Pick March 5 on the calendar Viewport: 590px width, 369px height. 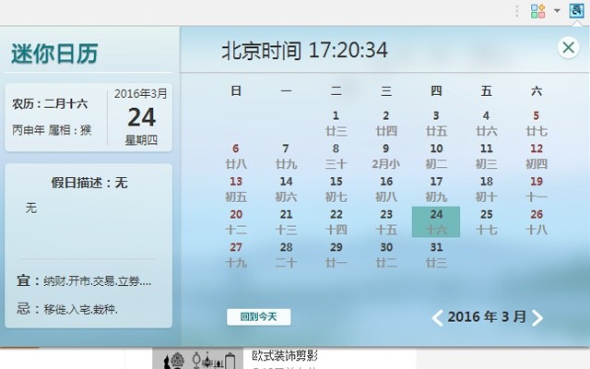point(537,123)
